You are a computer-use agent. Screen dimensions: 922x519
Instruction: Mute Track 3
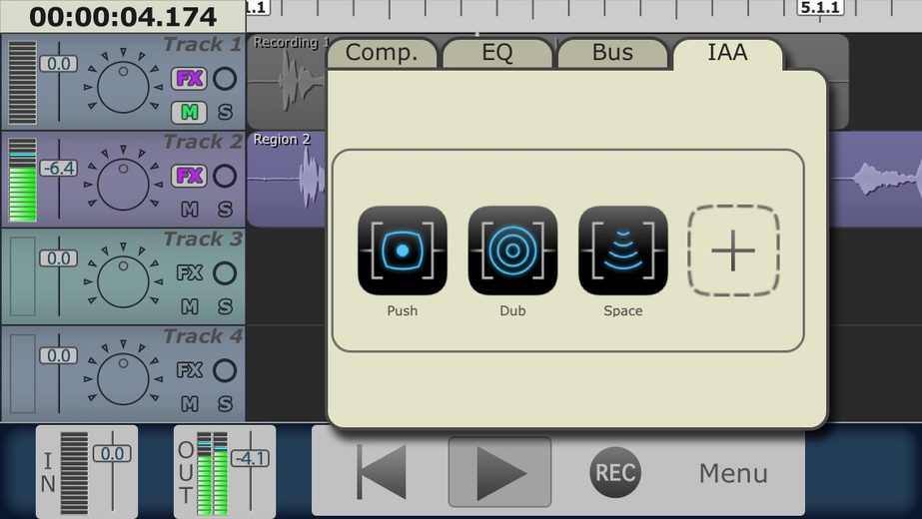pyautogui.click(x=190, y=306)
